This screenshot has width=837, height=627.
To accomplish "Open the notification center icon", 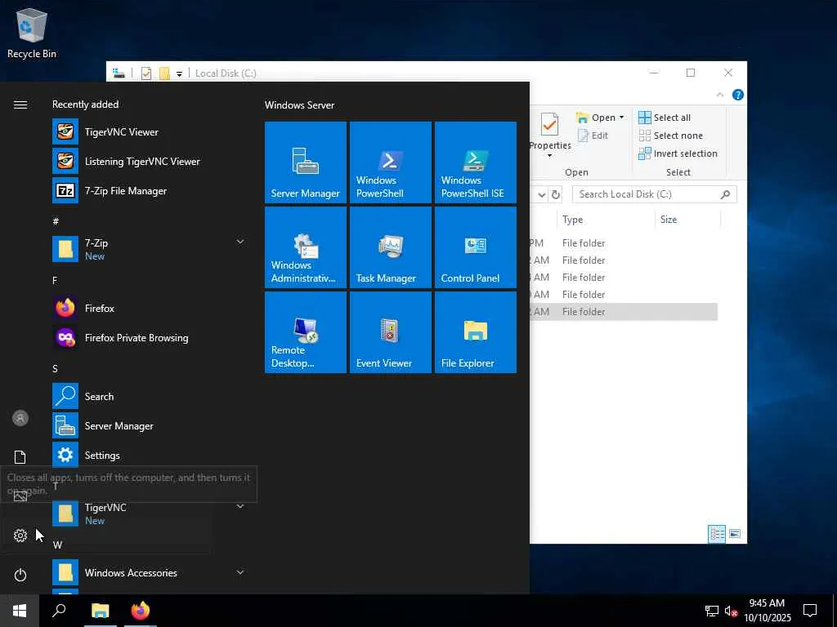I will (810, 611).
